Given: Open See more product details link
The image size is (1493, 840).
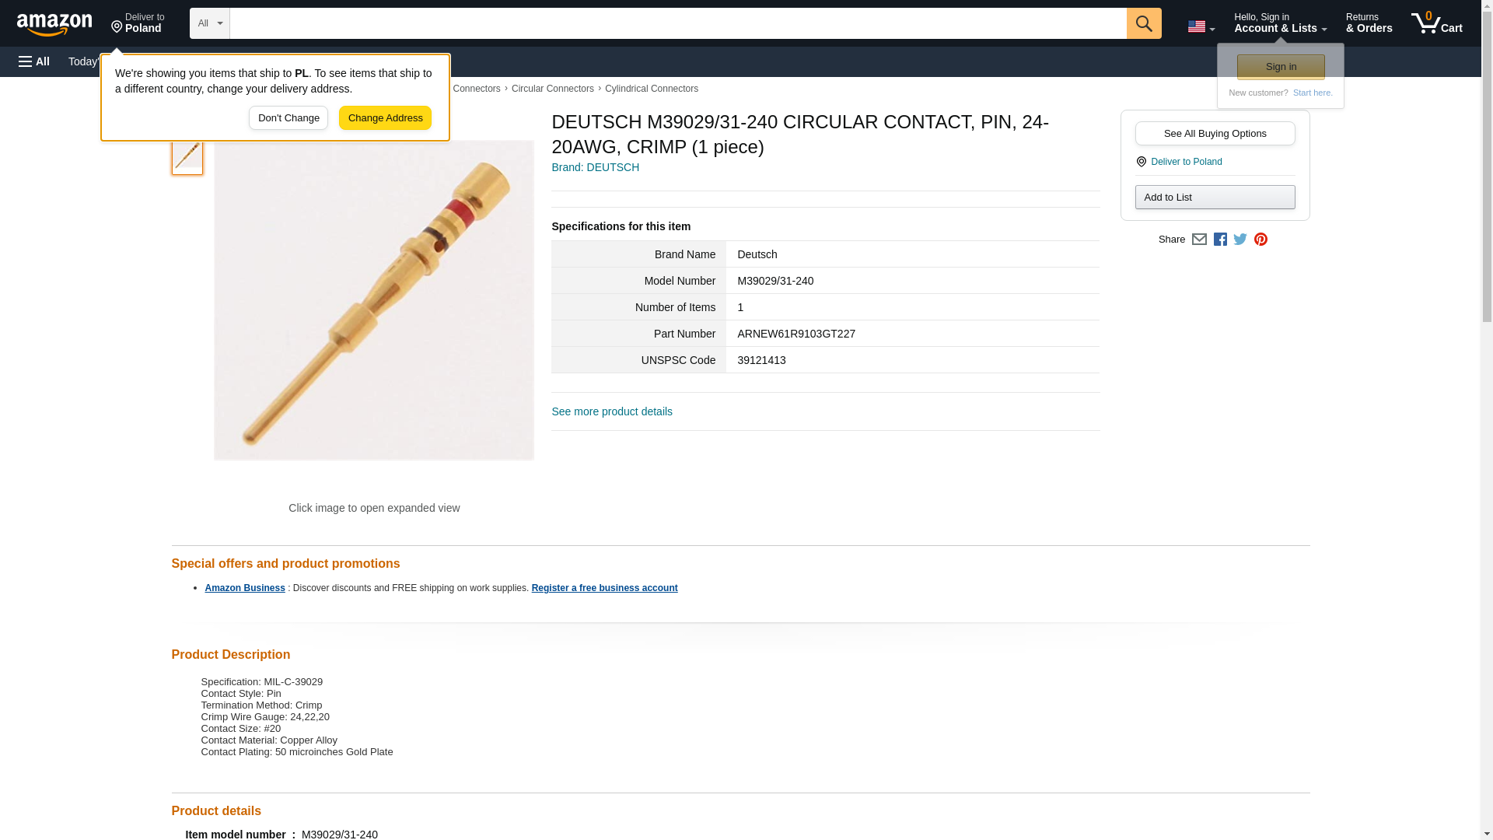Looking at the screenshot, I should click(612, 411).
